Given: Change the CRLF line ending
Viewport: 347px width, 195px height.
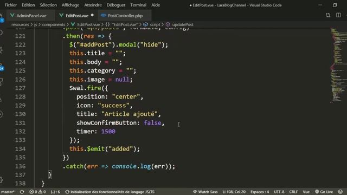Looking at the screenshot, I should tap(293, 192).
